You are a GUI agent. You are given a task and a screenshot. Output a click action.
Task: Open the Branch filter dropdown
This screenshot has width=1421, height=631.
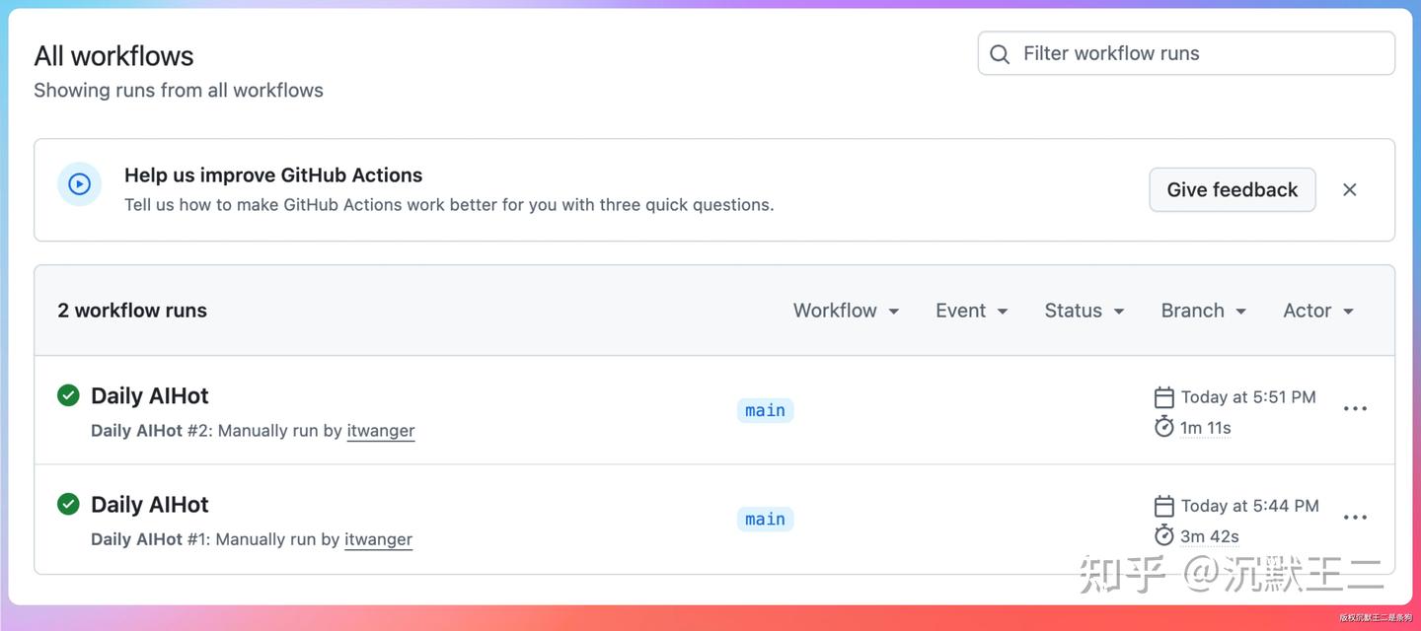coord(1204,311)
